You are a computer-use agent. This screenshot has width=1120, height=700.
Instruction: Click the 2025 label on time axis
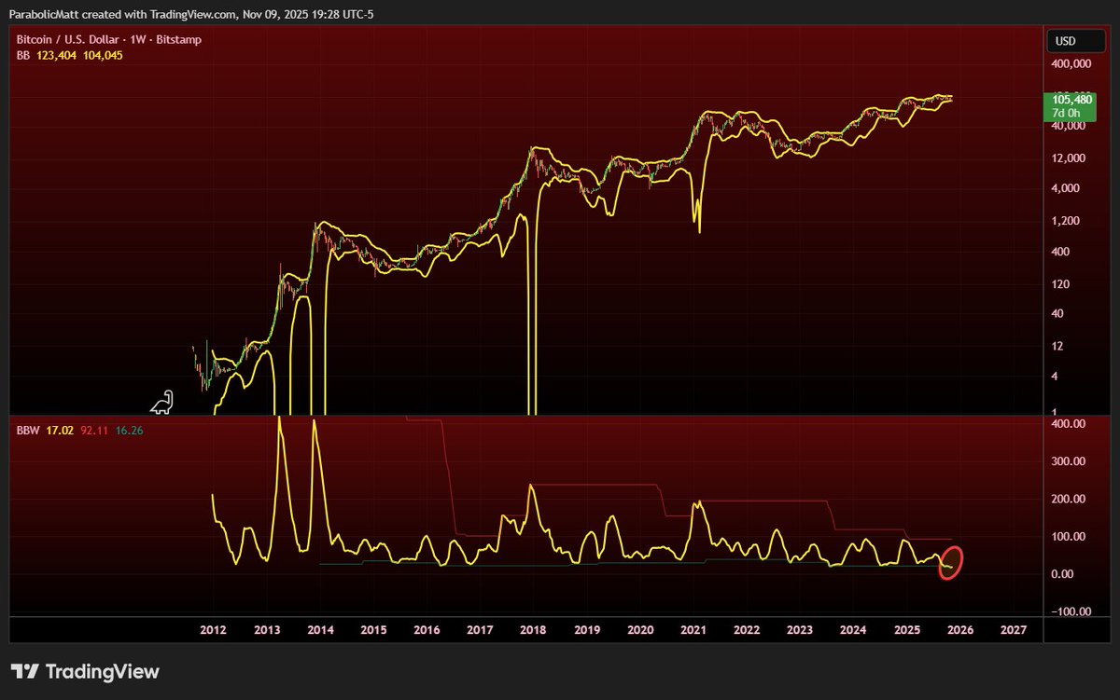(907, 630)
